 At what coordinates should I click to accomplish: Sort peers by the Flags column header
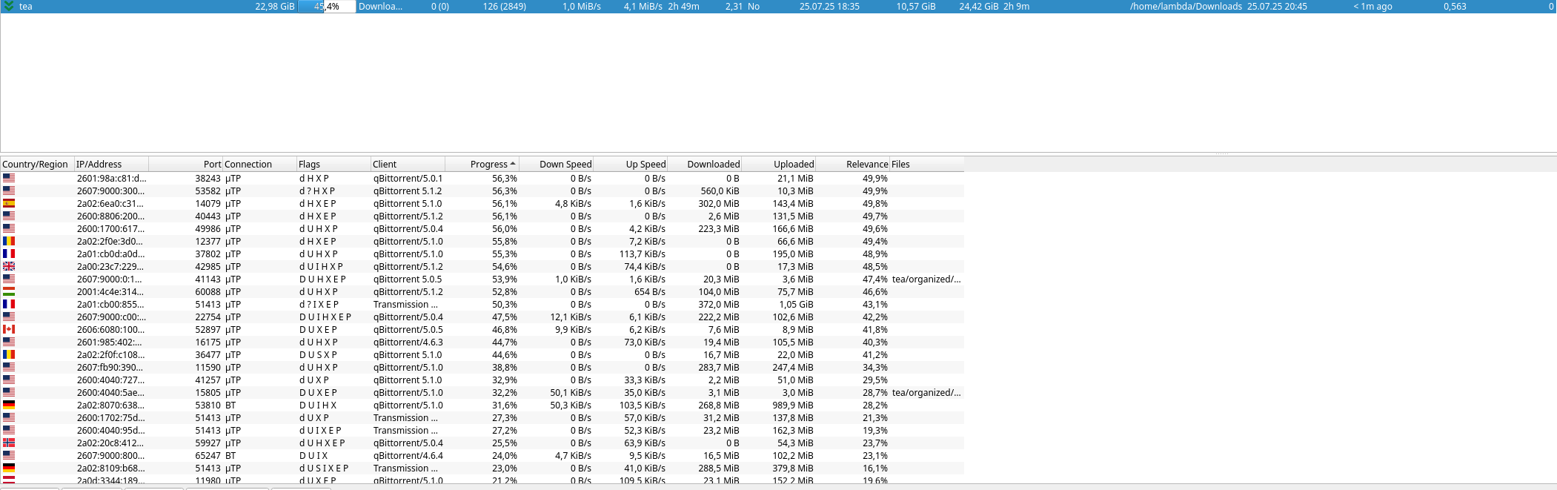point(333,164)
